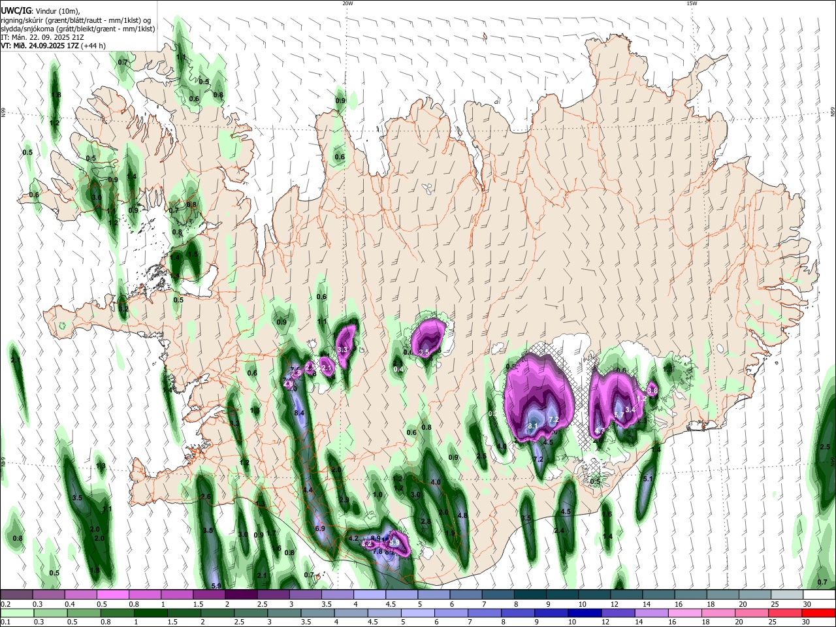The height and width of the screenshot is (627, 836).
Task: Click the violet 12 swatch in lower legend row
Action: [x=619, y=613]
